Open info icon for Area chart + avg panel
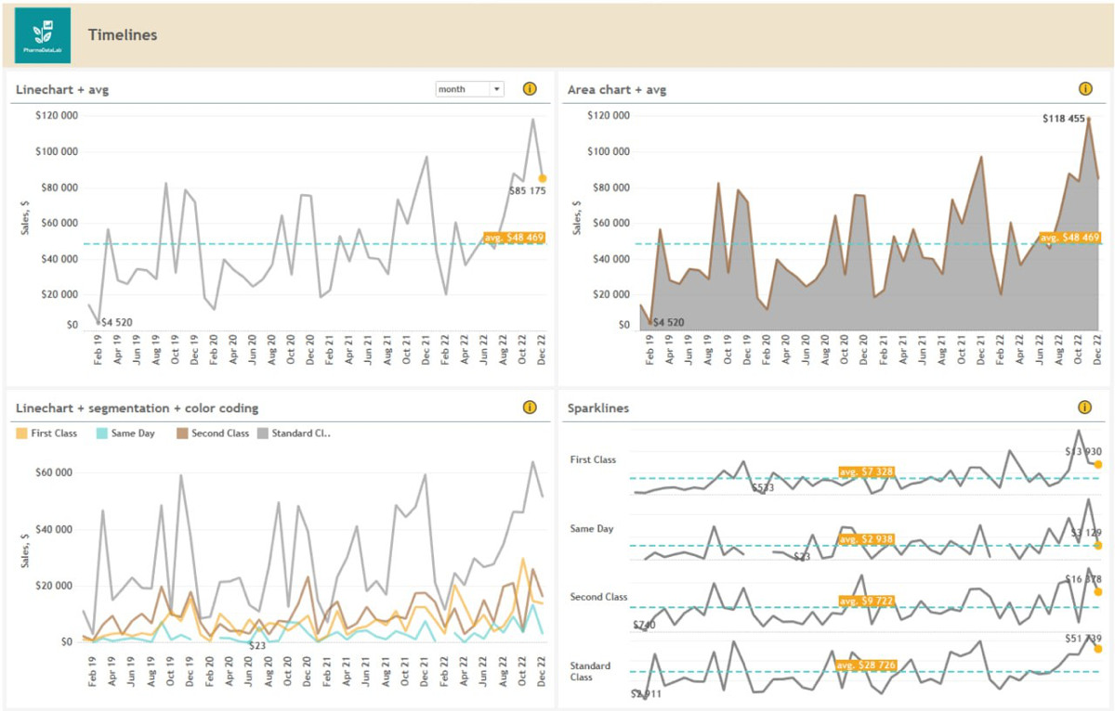 tap(1085, 89)
